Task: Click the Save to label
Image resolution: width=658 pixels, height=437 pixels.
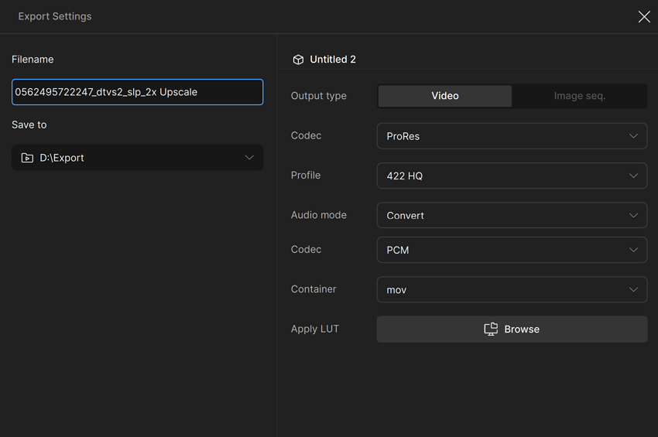Action: 29,125
